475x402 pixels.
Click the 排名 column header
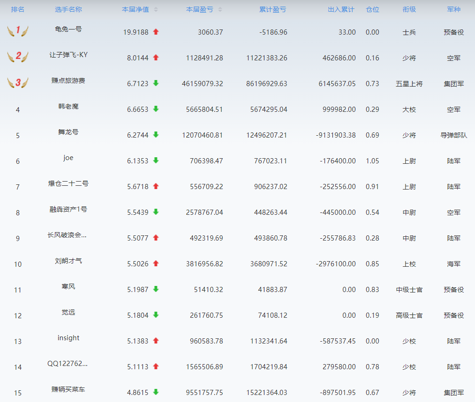[17, 9]
